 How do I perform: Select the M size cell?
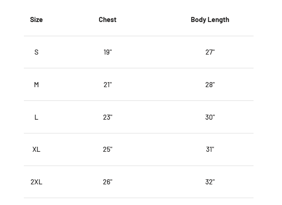pos(36,84)
